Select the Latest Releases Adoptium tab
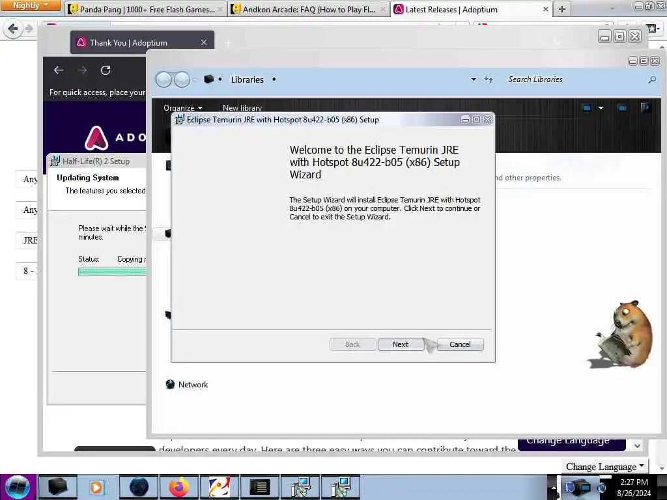Screen dimensions: 667x500 pyautogui.click(x=451, y=9)
